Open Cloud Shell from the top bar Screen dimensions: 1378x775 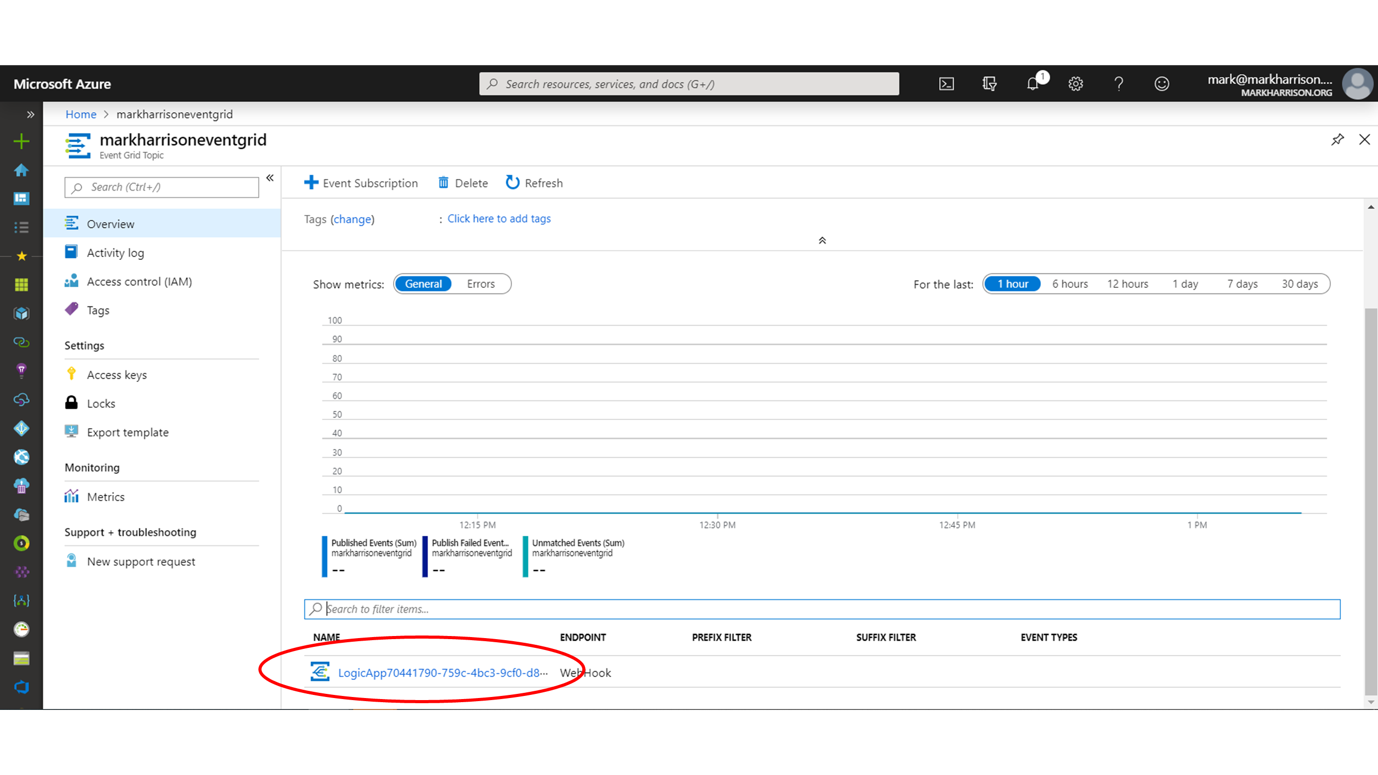(x=946, y=84)
